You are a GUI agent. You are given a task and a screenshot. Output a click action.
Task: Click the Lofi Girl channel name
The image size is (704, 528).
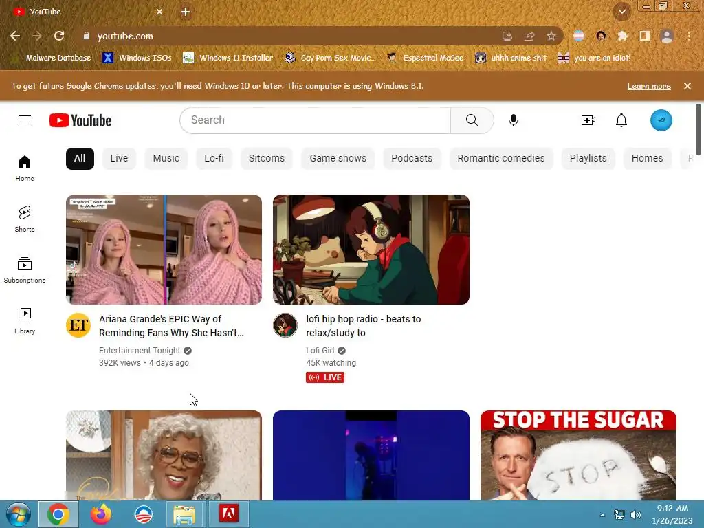click(320, 351)
